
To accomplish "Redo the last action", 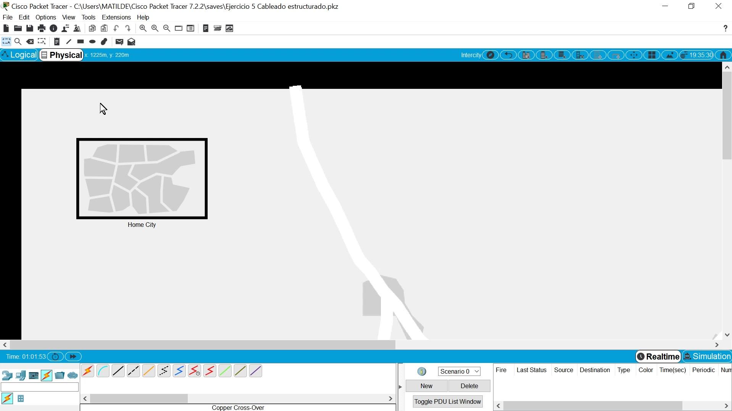I will pos(128,29).
